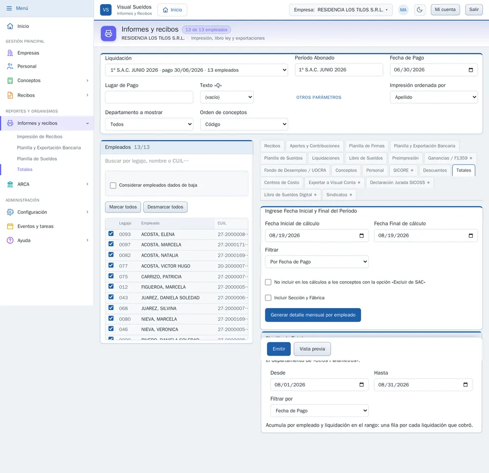Viewport: 489px width, 473px height.
Task: Click the hamburger Menú icon
Action: (9, 9)
